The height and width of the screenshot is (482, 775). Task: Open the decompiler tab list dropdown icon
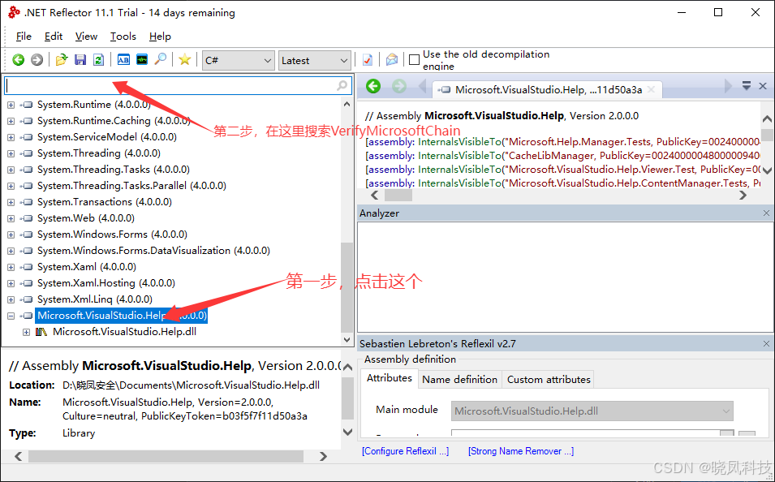747,86
